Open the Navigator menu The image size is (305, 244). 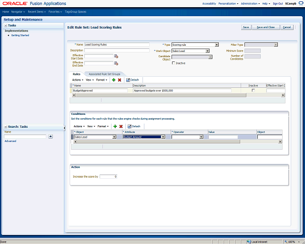point(18,11)
